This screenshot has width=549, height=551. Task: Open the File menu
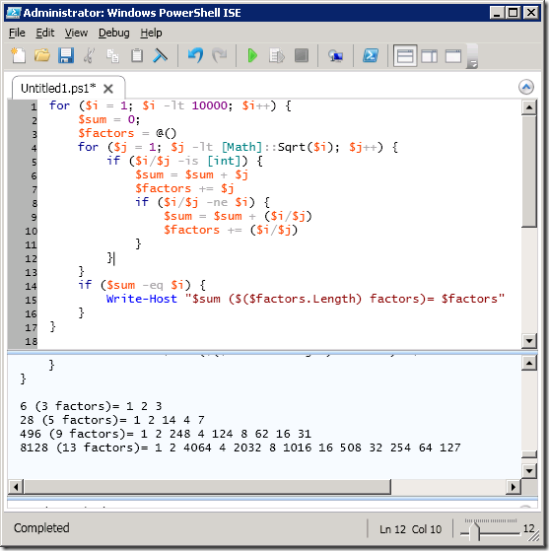tap(17, 34)
